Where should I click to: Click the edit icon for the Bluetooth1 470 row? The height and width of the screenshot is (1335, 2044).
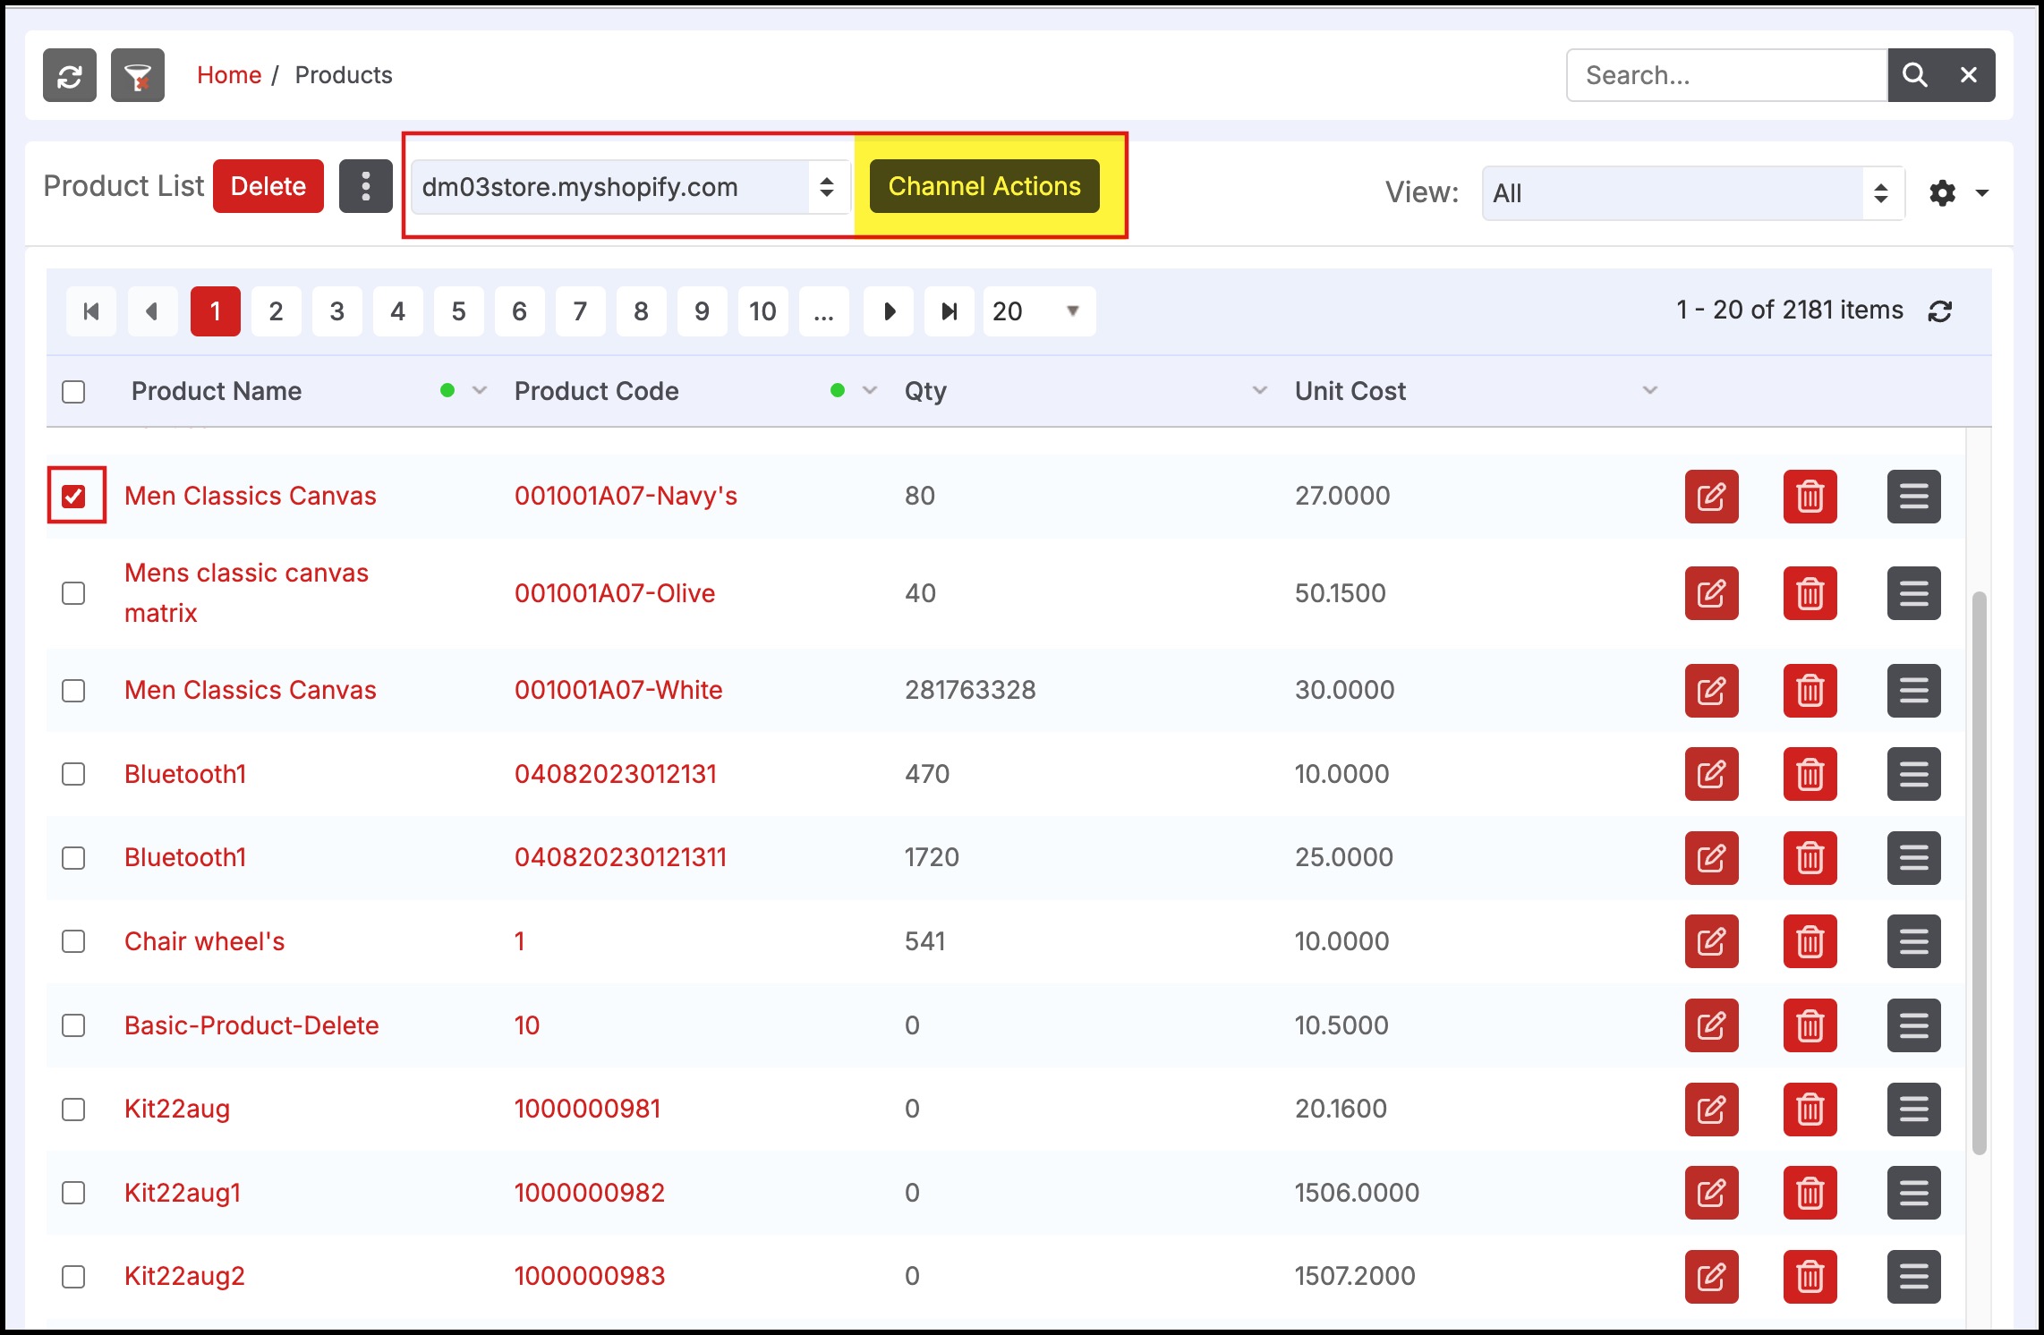pyautogui.click(x=1711, y=774)
